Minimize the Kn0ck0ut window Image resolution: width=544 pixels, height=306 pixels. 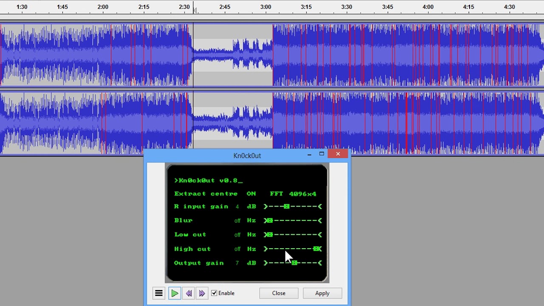click(309, 154)
